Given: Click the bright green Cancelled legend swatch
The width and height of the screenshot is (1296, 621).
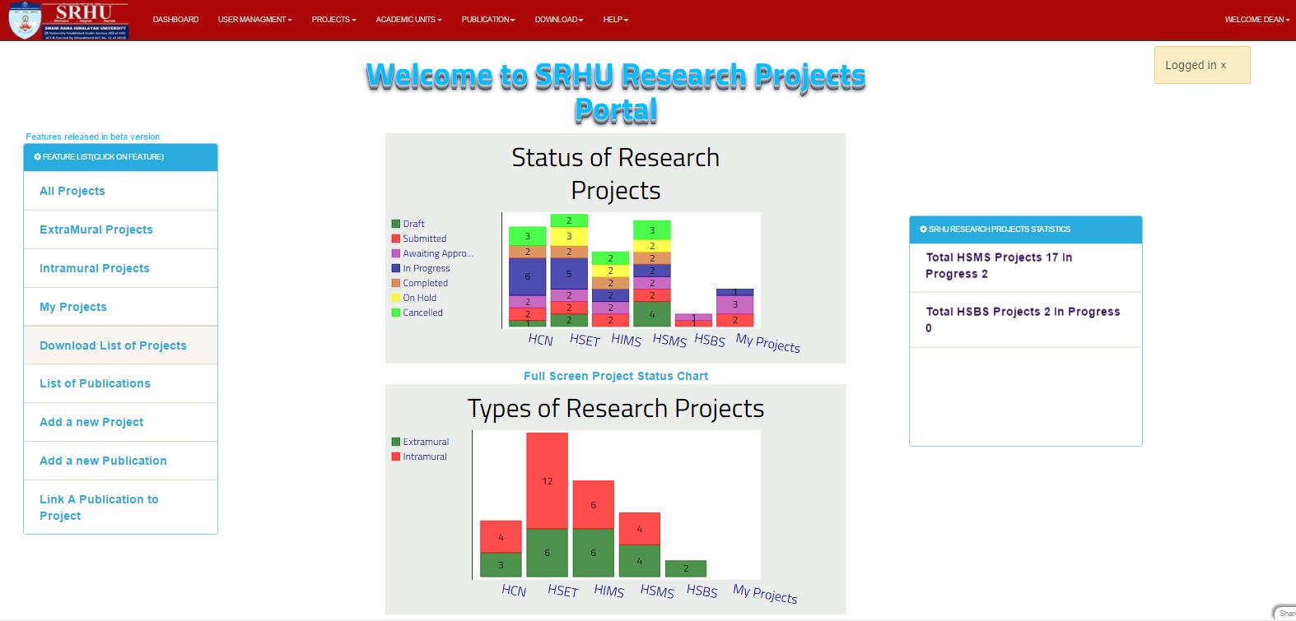Looking at the screenshot, I should [396, 313].
